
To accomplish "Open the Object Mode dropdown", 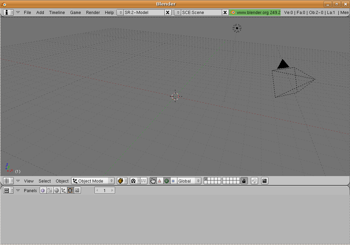I will [93, 181].
